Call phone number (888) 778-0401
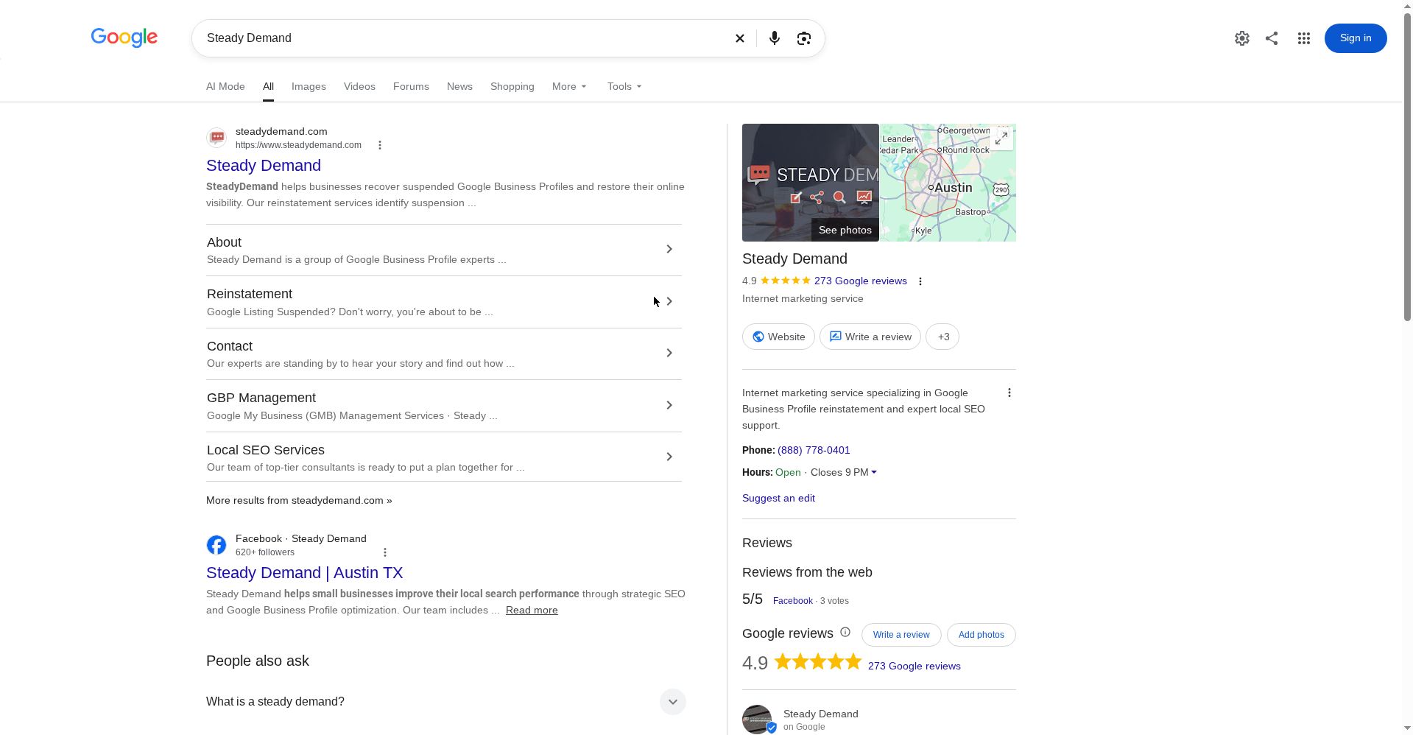 pyautogui.click(x=814, y=451)
